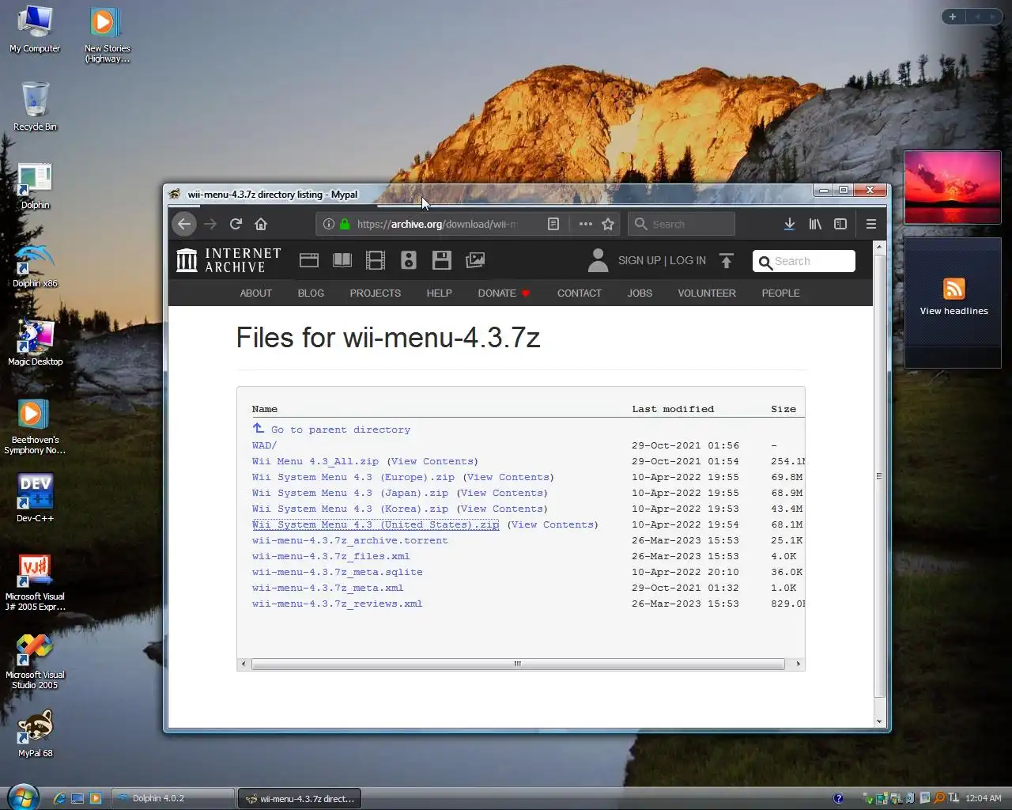Launch Internet Explorer from quick launch
Image resolution: width=1012 pixels, height=810 pixels.
59,798
